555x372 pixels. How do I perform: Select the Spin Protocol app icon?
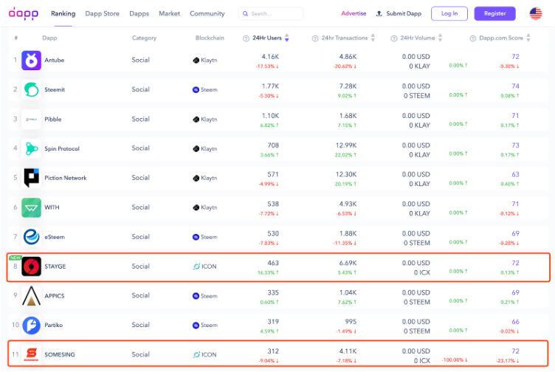[31, 148]
